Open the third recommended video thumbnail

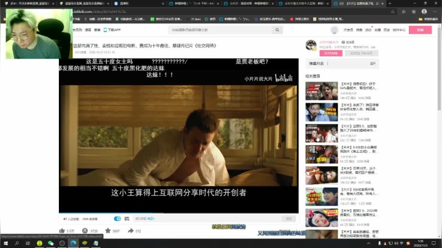[x=321, y=133]
